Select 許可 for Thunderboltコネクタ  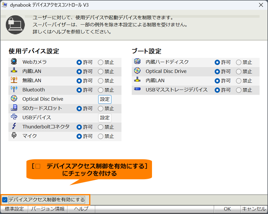pyautogui.click(x=79, y=127)
